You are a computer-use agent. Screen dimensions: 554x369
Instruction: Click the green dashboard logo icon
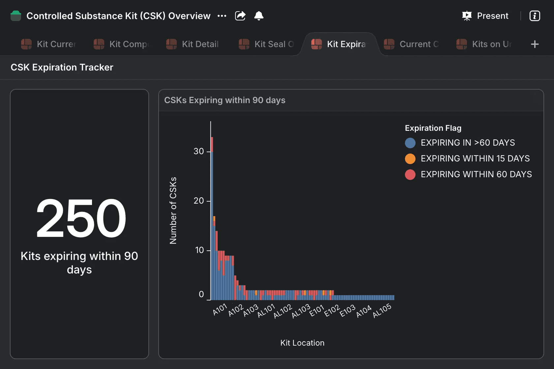tap(16, 16)
